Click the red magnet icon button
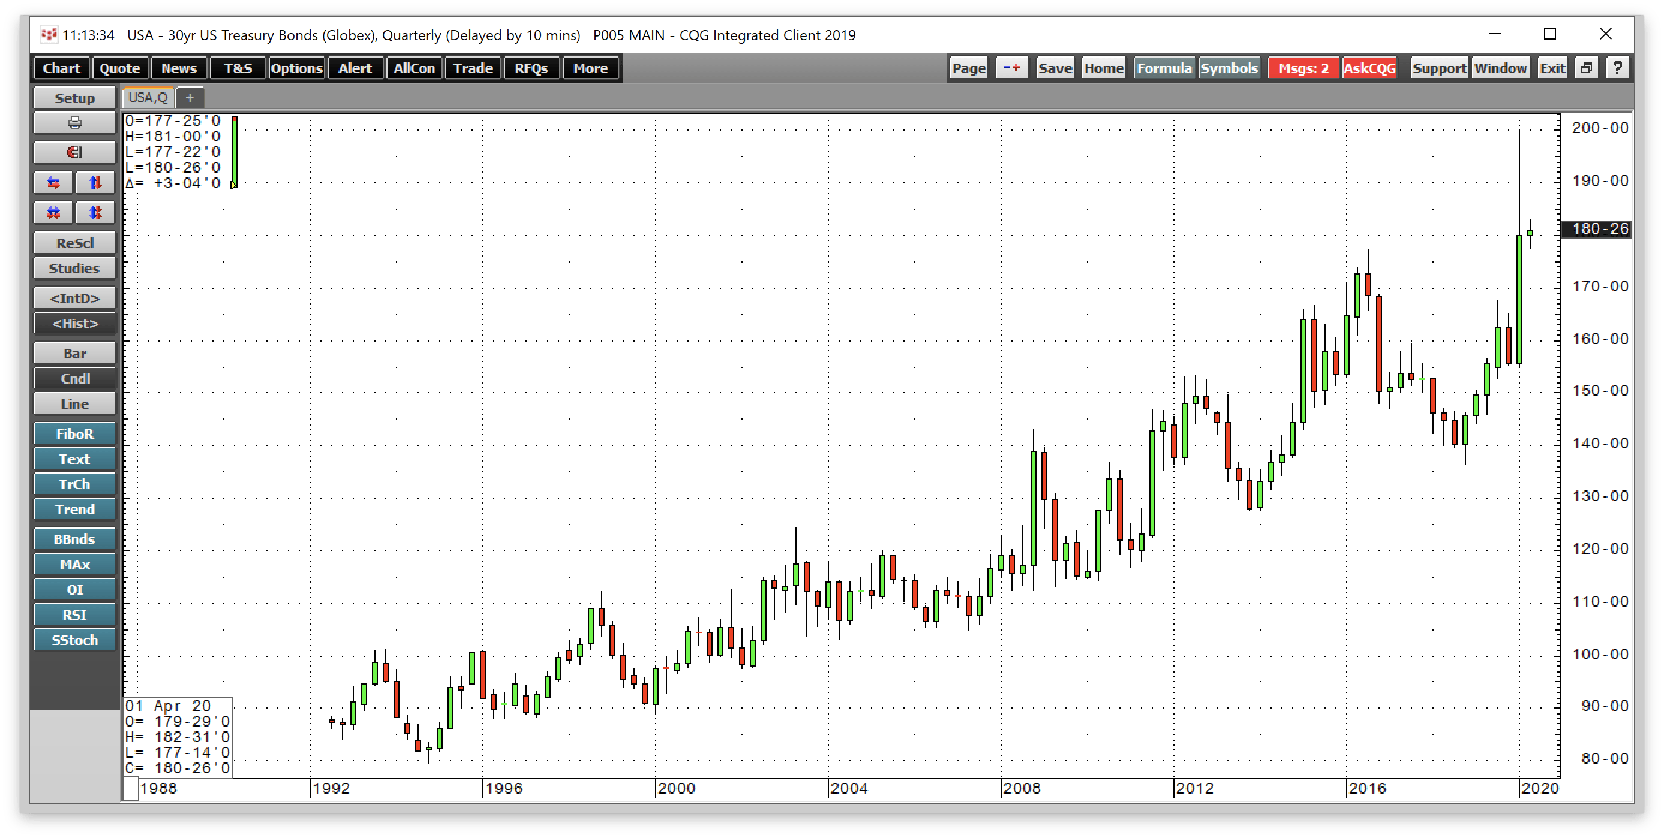Image resolution: width=1664 pixels, height=838 pixels. (x=74, y=153)
